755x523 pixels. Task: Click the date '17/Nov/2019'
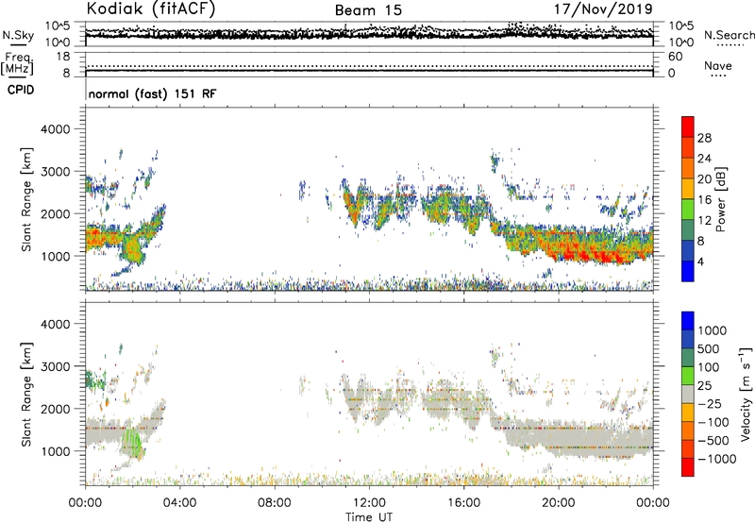click(x=603, y=8)
